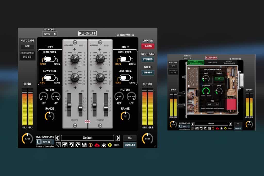This screenshot has height=176, width=264.
Task: Toggle the STEPPED controls button
Action: [x=148, y=59]
